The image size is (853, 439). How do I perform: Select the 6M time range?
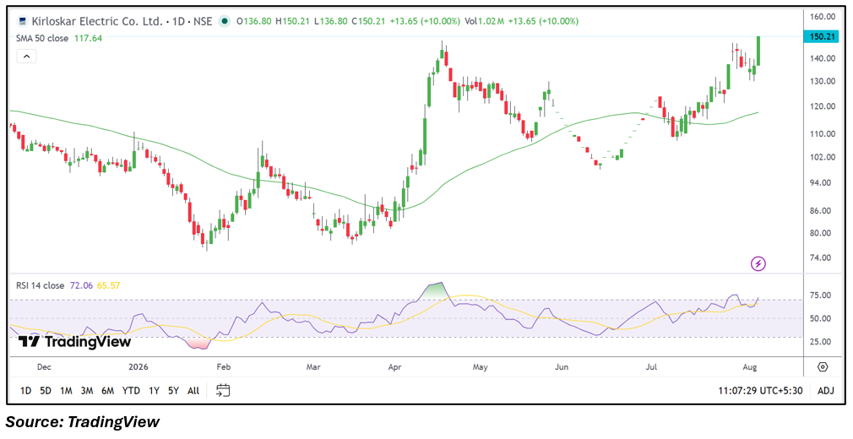pos(107,391)
